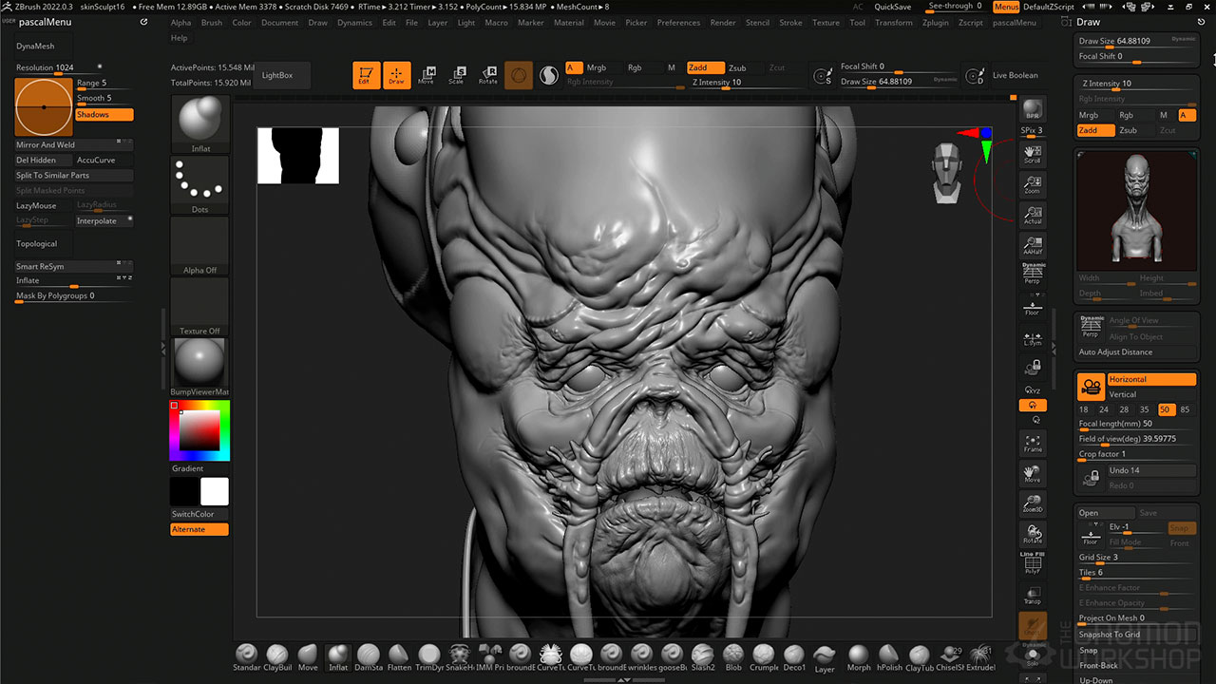Select the SnakeHook brush
Viewport: 1216px width, 684px height.
pyautogui.click(x=460, y=657)
